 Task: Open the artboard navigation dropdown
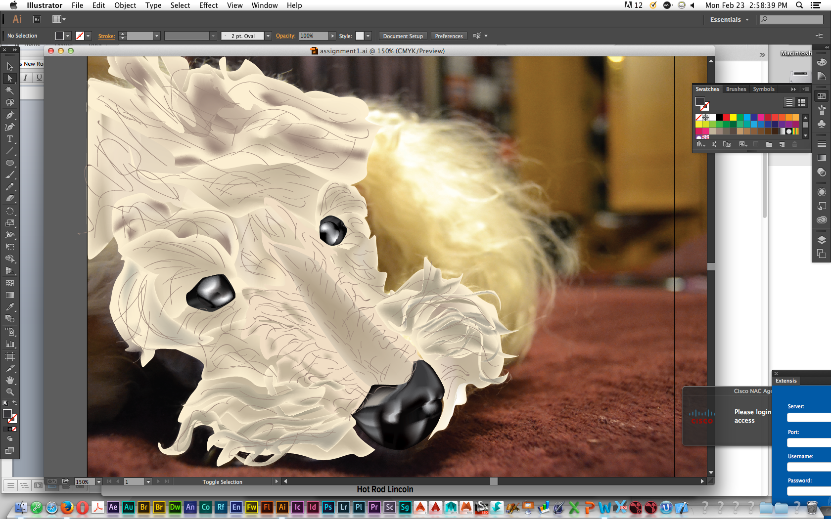[148, 481]
